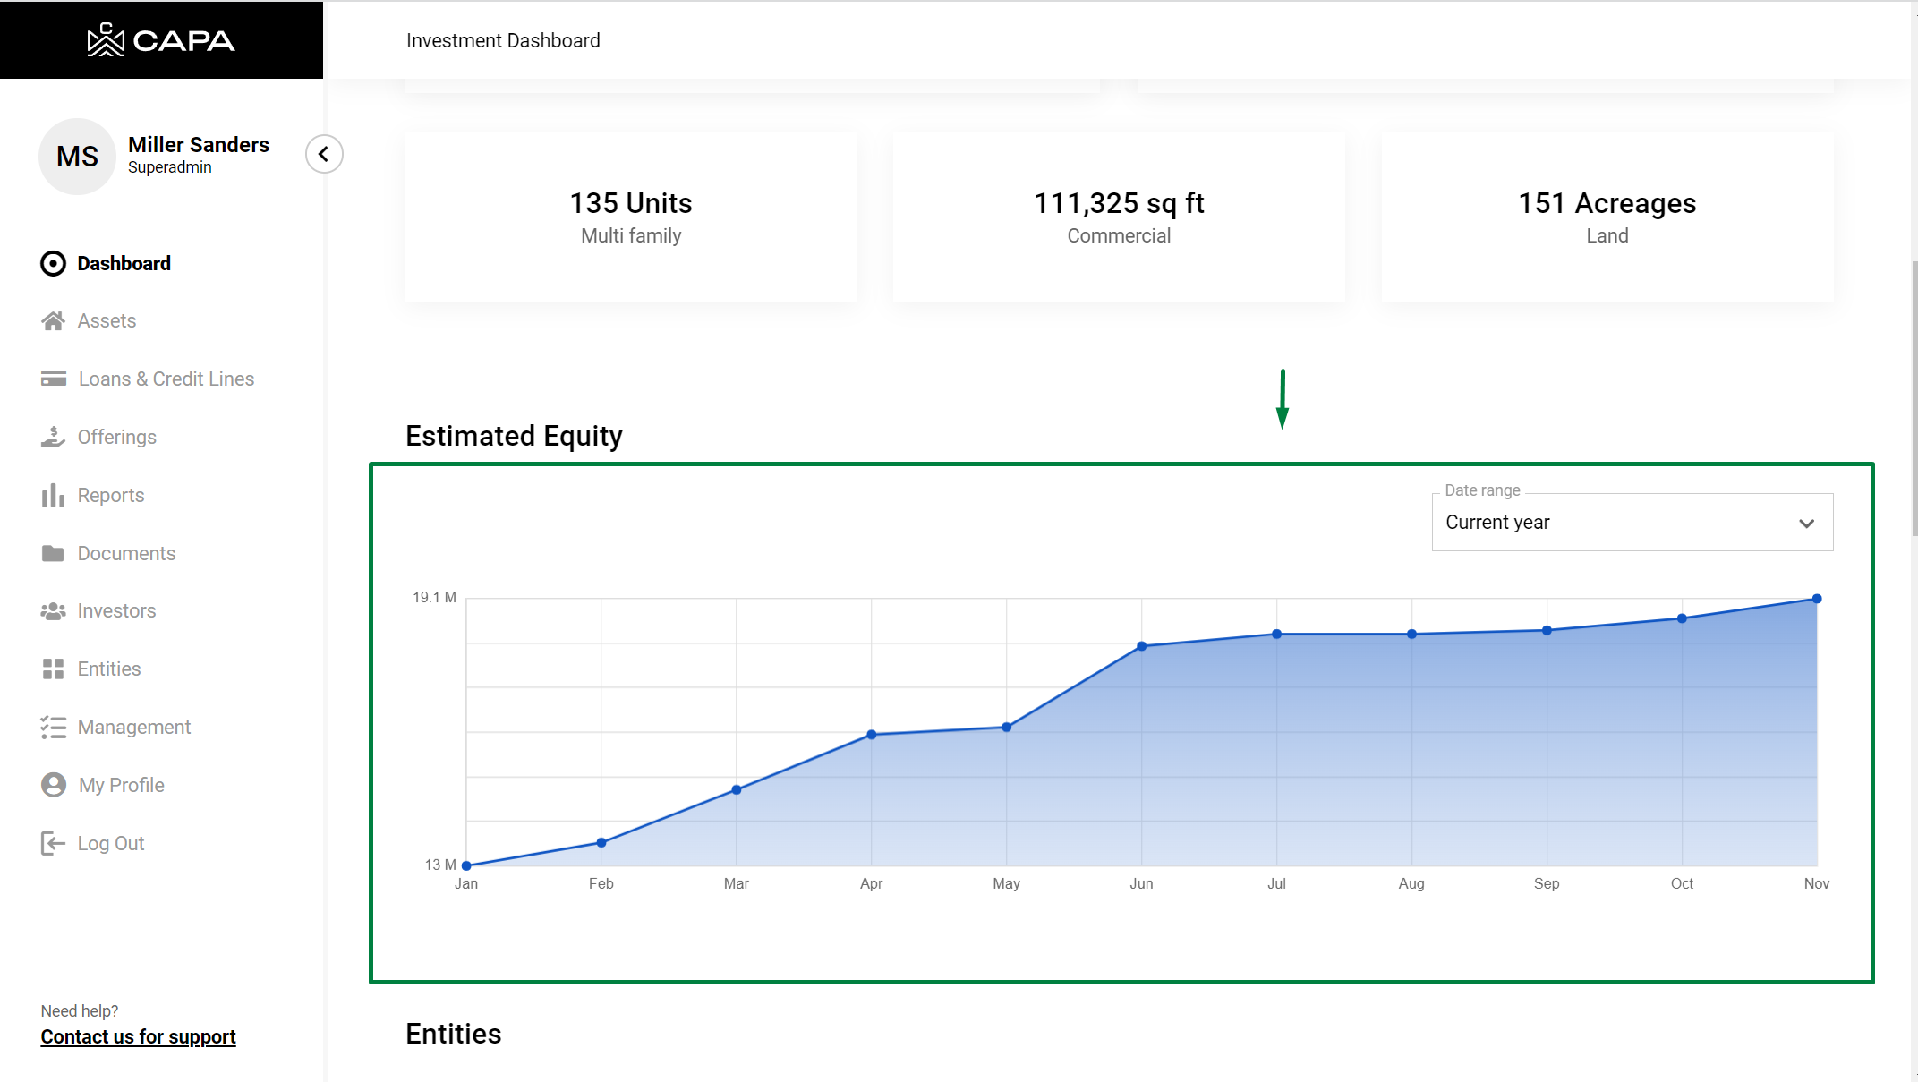Open the My Profile menu item
This screenshot has width=1918, height=1082.
pyautogui.click(x=121, y=785)
